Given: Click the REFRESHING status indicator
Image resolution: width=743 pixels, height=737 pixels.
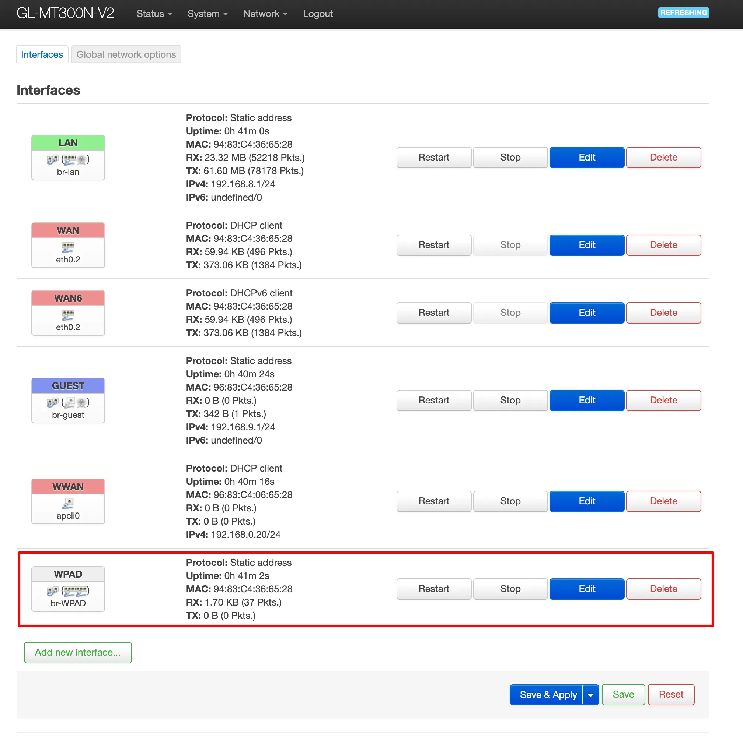Looking at the screenshot, I should (x=683, y=13).
